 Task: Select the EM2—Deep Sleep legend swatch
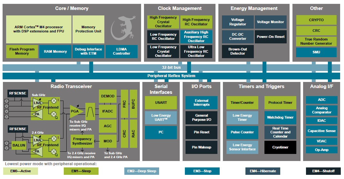click(x=142, y=171)
